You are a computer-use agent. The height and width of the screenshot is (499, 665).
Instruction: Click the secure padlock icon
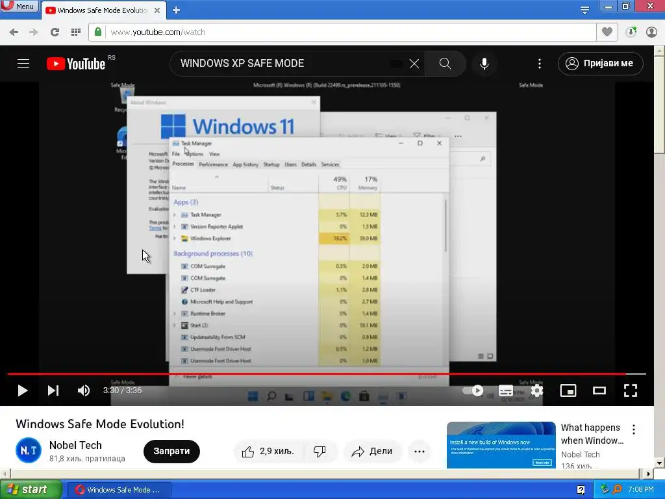pyautogui.click(x=98, y=32)
